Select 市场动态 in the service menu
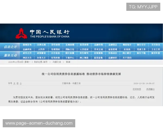This screenshot has width=163, height=130. (113, 53)
